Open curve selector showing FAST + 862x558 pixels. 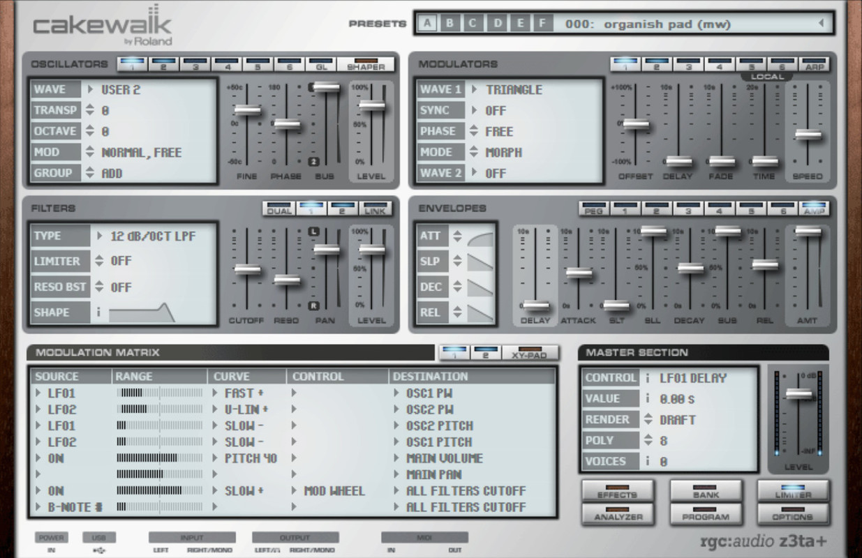point(216,393)
